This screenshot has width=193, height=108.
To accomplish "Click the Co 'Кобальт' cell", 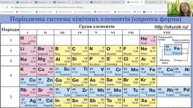I will (x=165, y=71).
